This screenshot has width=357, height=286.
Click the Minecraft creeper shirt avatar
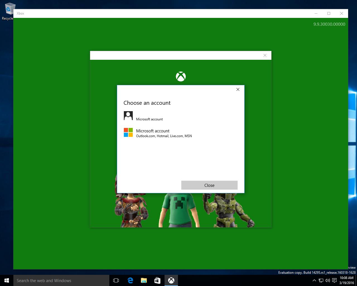[x=179, y=210]
